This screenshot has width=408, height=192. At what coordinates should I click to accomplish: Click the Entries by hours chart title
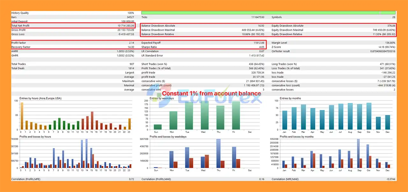40,99
